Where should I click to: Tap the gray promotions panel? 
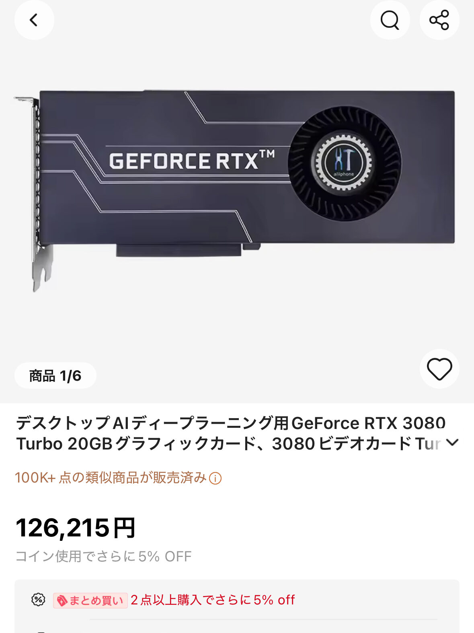(237, 606)
